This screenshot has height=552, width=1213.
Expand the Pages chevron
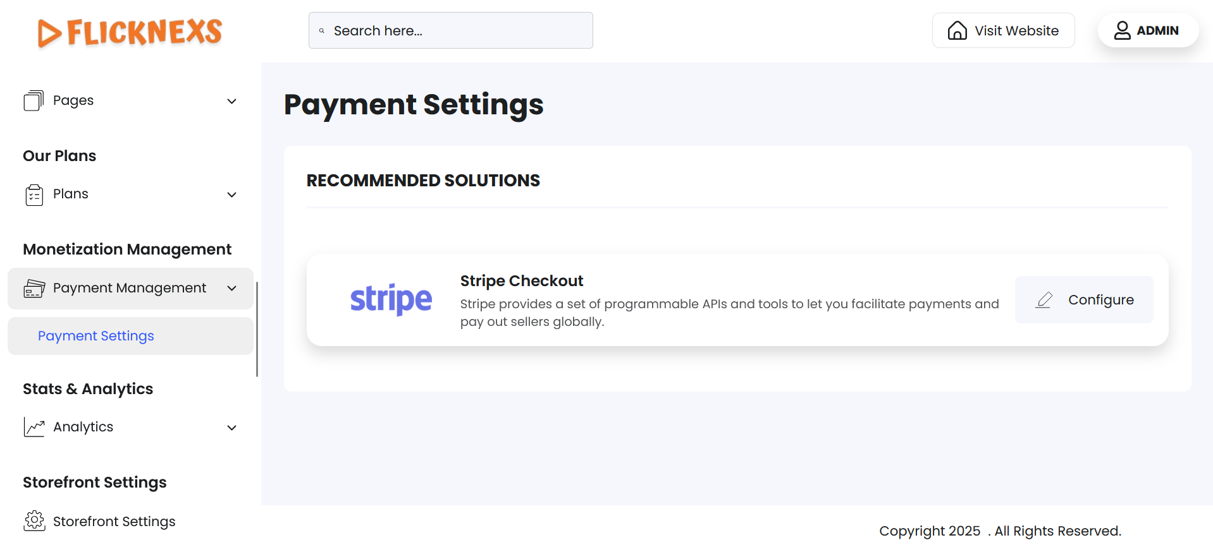pos(232,101)
